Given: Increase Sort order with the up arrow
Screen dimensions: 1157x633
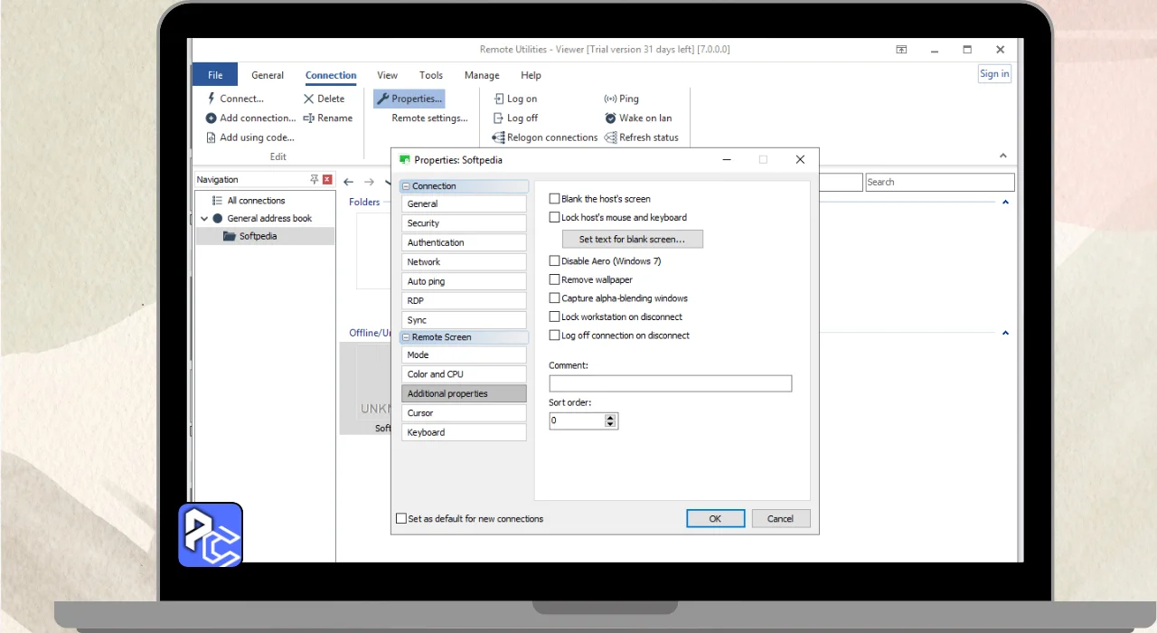Looking at the screenshot, I should 610,417.
